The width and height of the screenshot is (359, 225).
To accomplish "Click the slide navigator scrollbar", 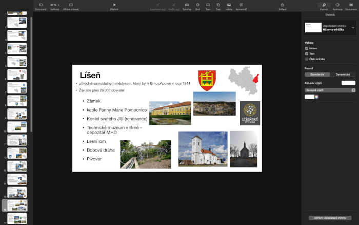I will (x=31, y=74).
